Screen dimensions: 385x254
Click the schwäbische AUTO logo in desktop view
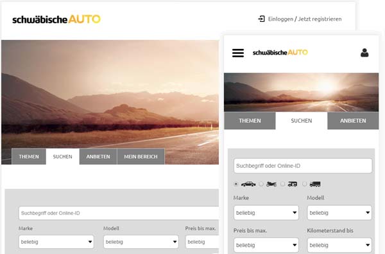pyautogui.click(x=56, y=19)
